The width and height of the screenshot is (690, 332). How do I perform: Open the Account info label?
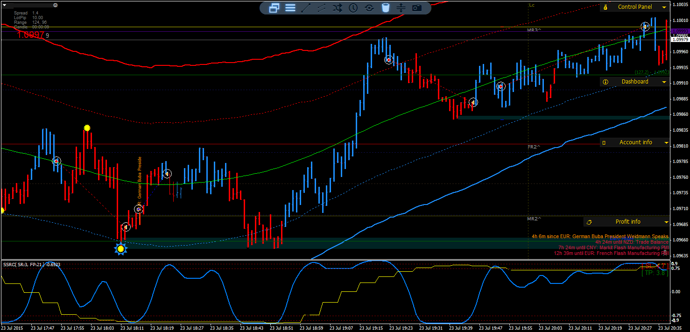point(635,142)
